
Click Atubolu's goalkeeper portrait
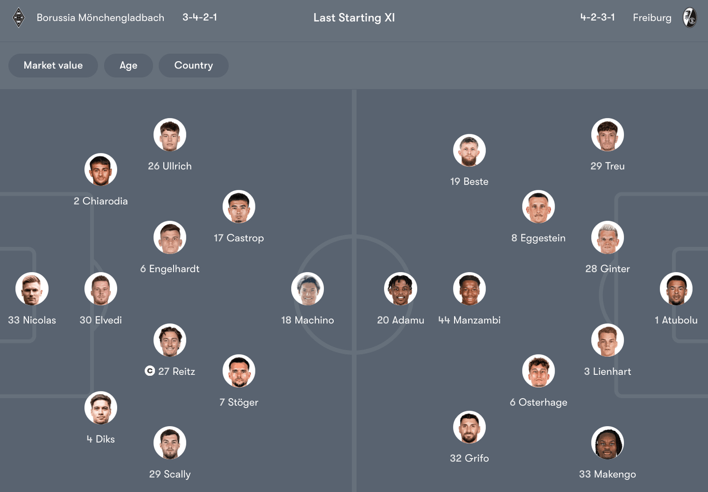pos(676,289)
